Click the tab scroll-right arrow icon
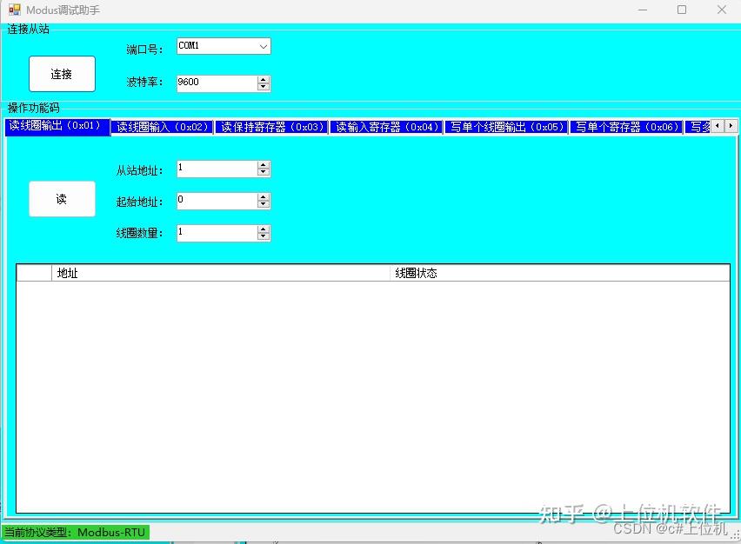 click(732, 127)
